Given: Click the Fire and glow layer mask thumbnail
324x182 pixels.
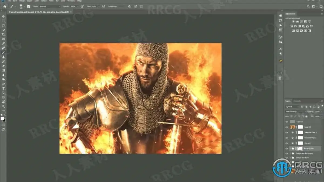Looking at the screenshot, I should [x=300, y=148].
